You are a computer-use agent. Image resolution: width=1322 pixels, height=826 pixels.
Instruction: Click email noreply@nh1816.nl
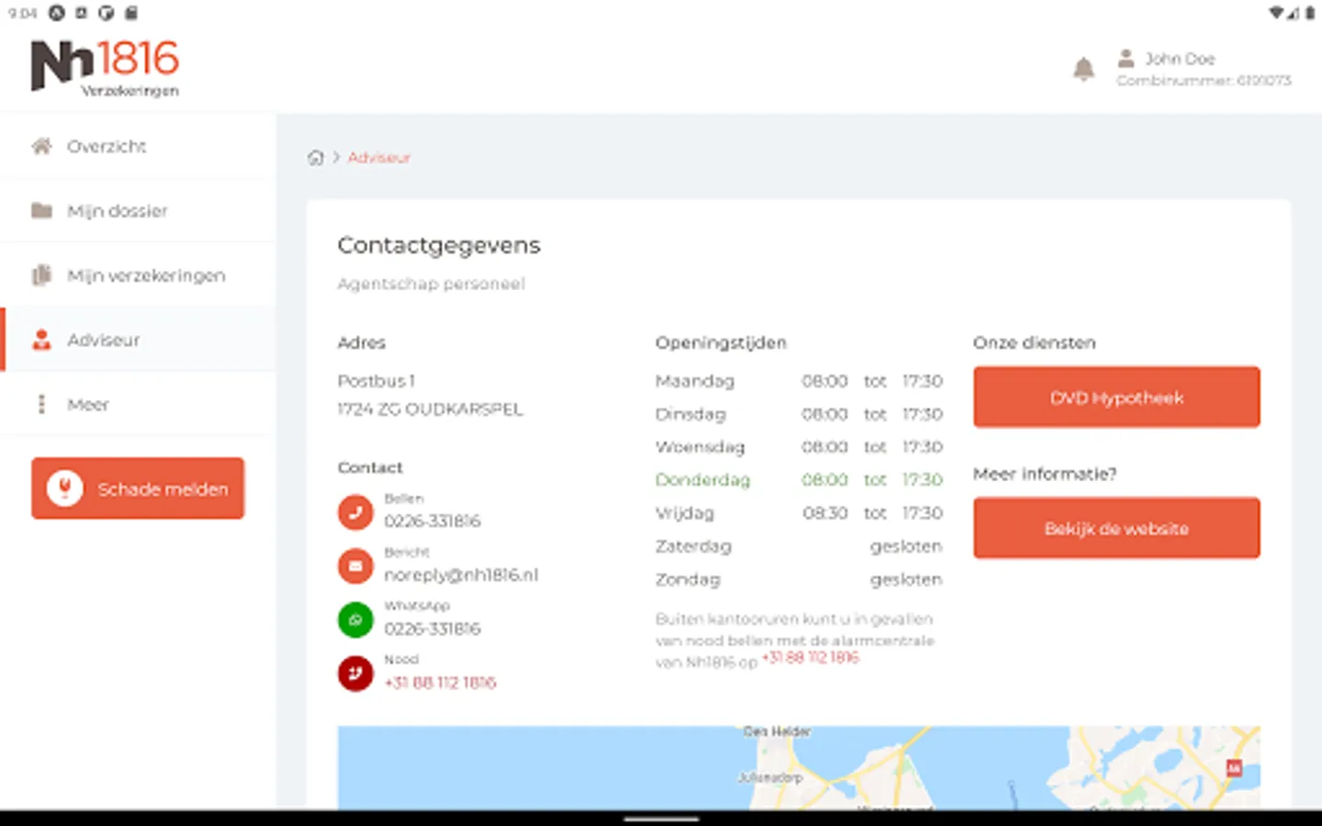pyautogui.click(x=461, y=575)
